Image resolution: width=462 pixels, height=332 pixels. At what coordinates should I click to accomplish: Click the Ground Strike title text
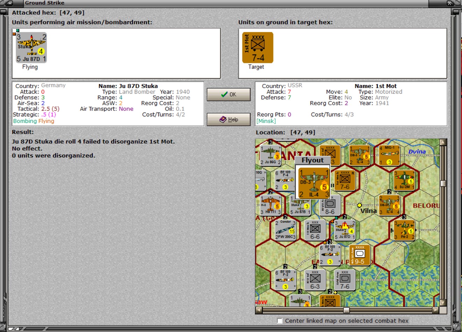44,3
